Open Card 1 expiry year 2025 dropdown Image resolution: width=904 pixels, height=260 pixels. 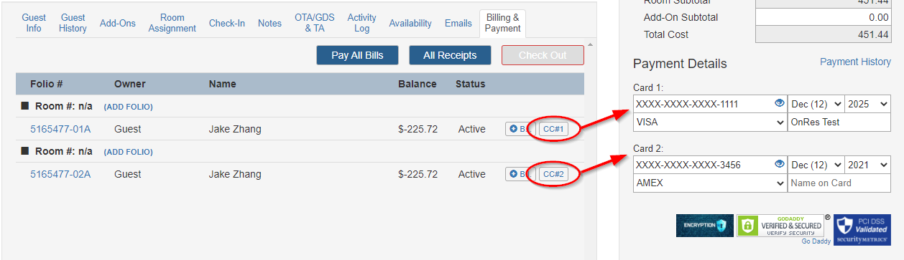(x=868, y=104)
